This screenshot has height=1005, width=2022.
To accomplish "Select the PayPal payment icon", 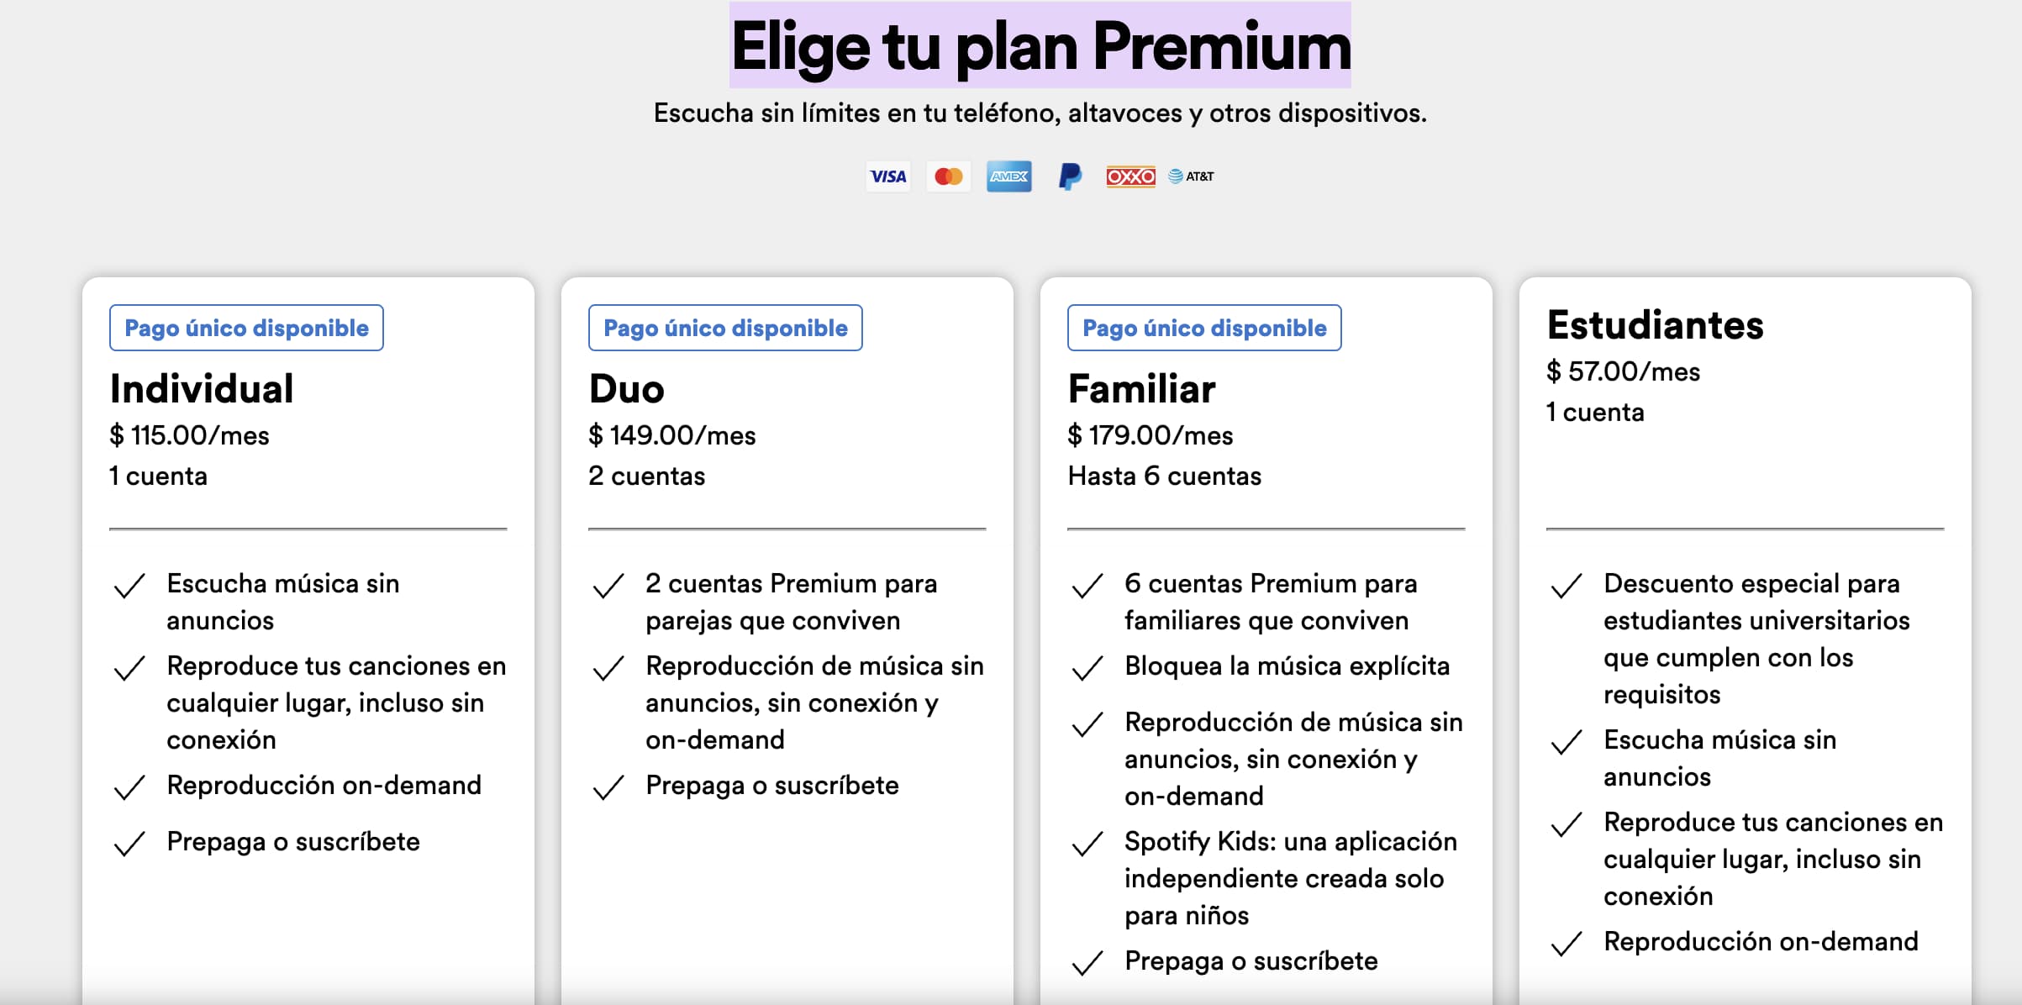I will [1069, 176].
